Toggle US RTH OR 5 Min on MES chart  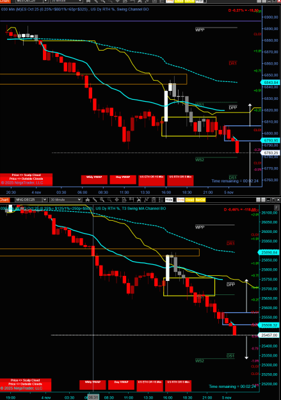[181, 180]
